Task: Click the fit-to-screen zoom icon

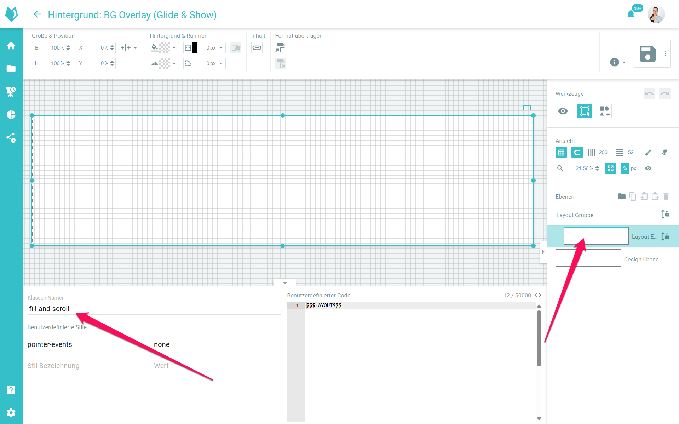Action: pyautogui.click(x=611, y=168)
